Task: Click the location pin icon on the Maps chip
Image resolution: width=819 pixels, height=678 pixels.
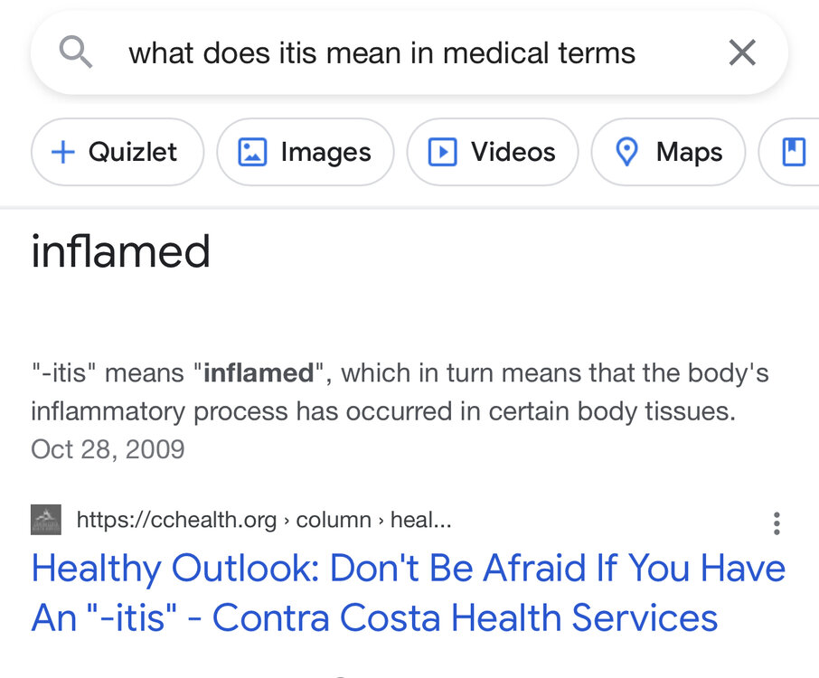Action: pyautogui.click(x=626, y=152)
